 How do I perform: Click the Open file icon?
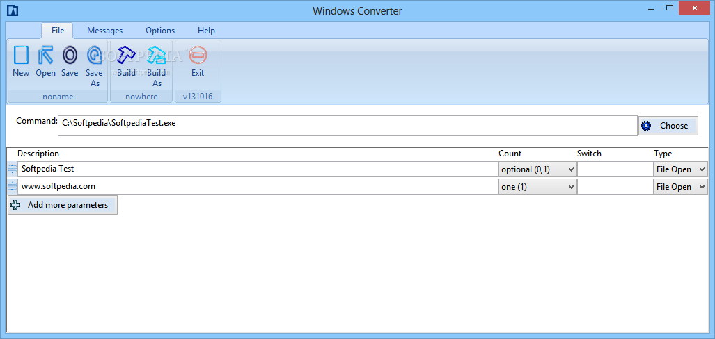click(45, 55)
